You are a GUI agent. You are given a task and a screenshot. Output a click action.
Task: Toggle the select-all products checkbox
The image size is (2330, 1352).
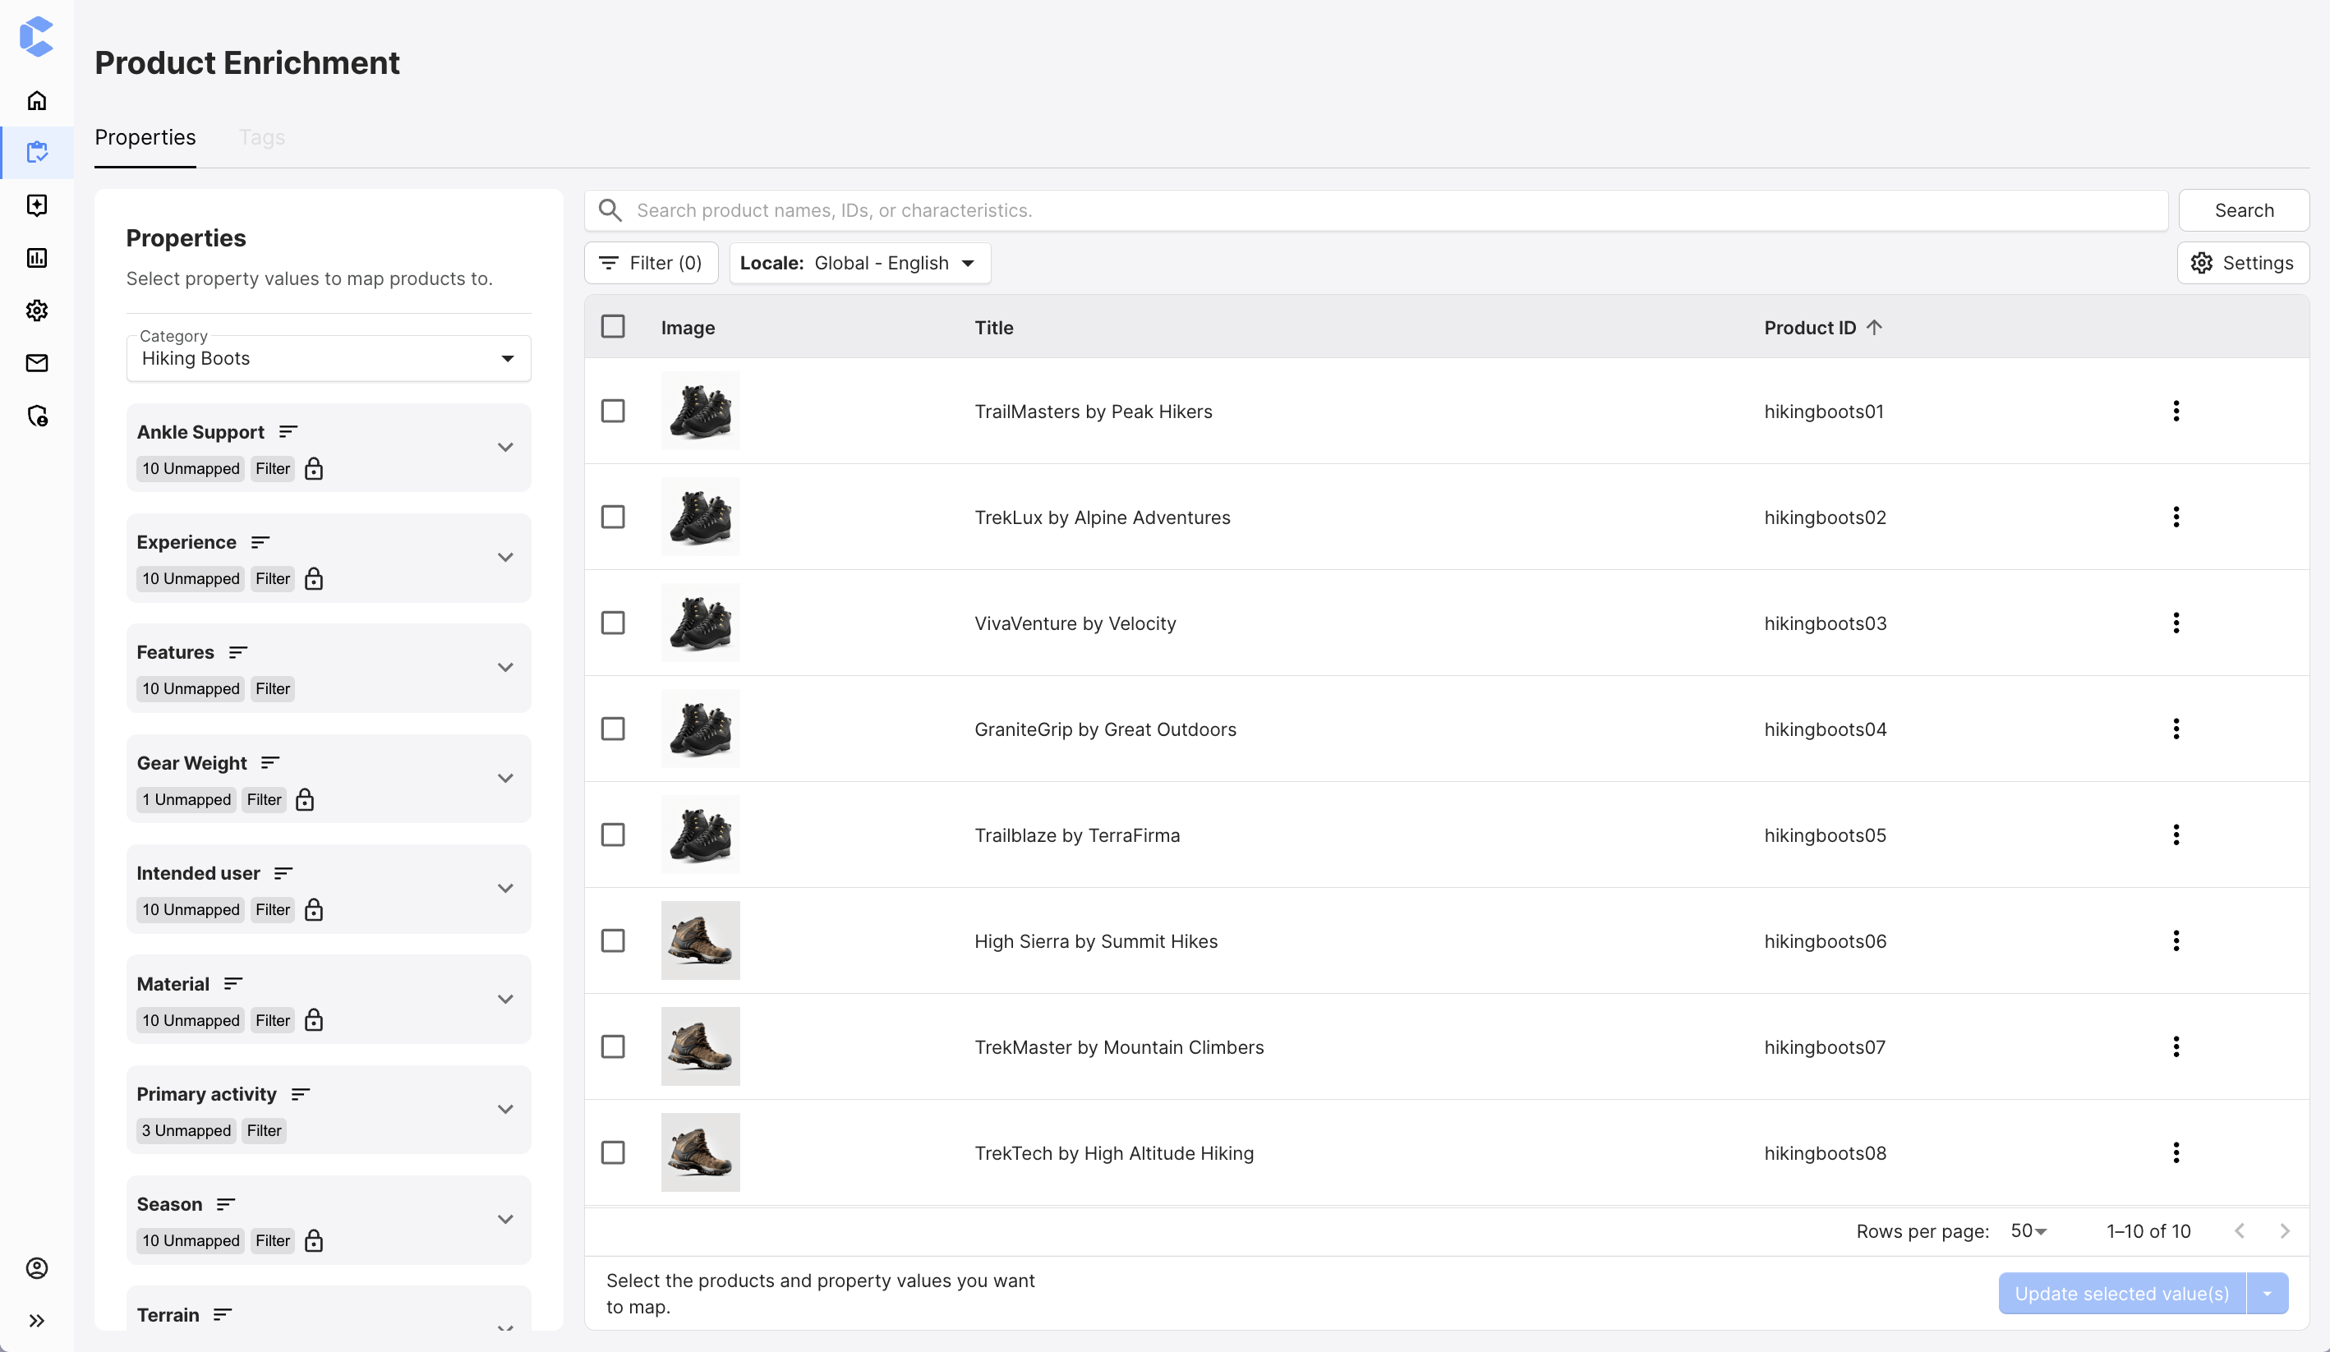pos(613,326)
